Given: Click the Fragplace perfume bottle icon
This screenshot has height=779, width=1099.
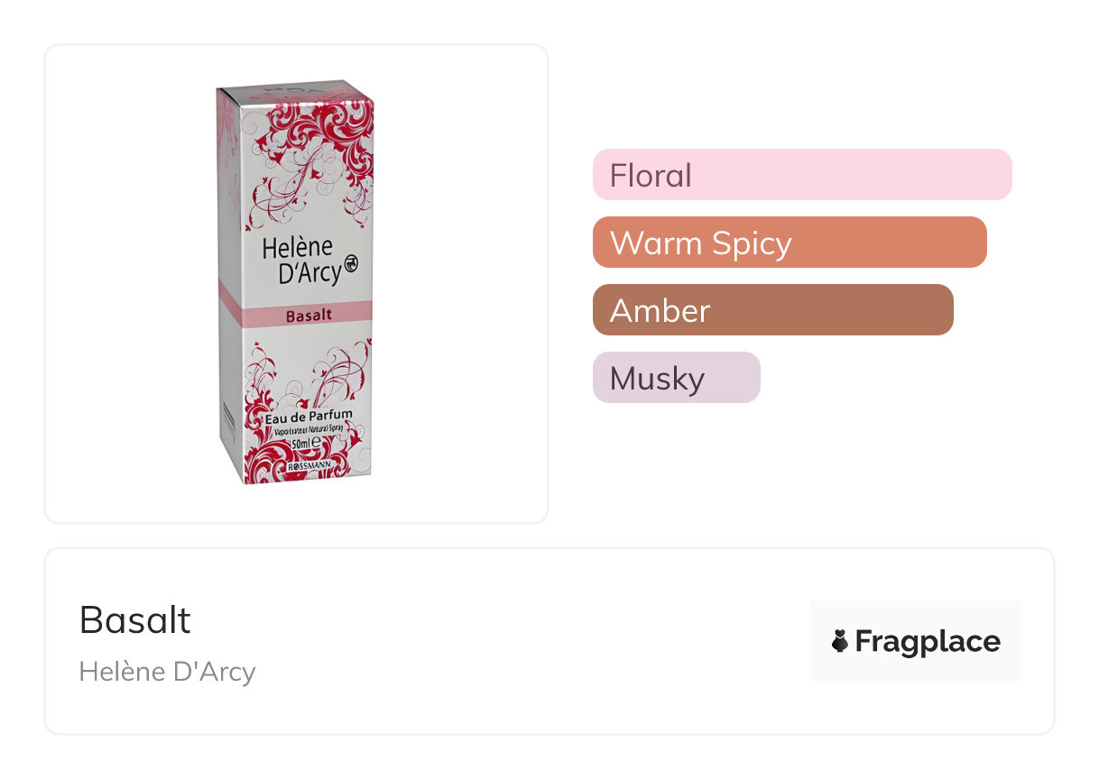Looking at the screenshot, I should tap(839, 641).
